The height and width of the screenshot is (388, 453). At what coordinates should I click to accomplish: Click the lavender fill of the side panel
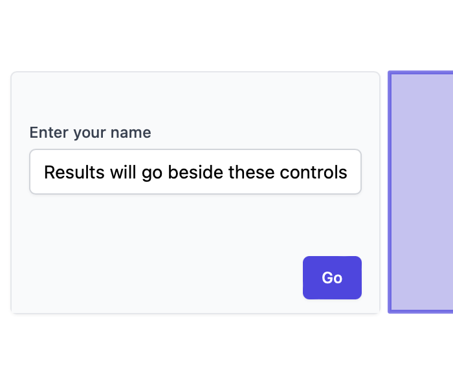[423, 192]
